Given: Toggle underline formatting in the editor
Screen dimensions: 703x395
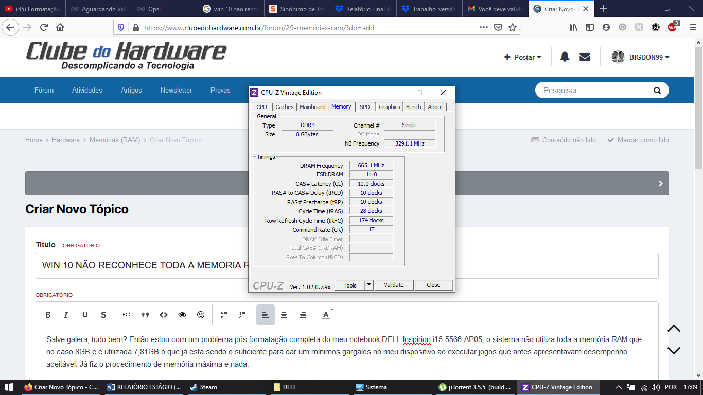Looking at the screenshot, I should click(x=85, y=315).
